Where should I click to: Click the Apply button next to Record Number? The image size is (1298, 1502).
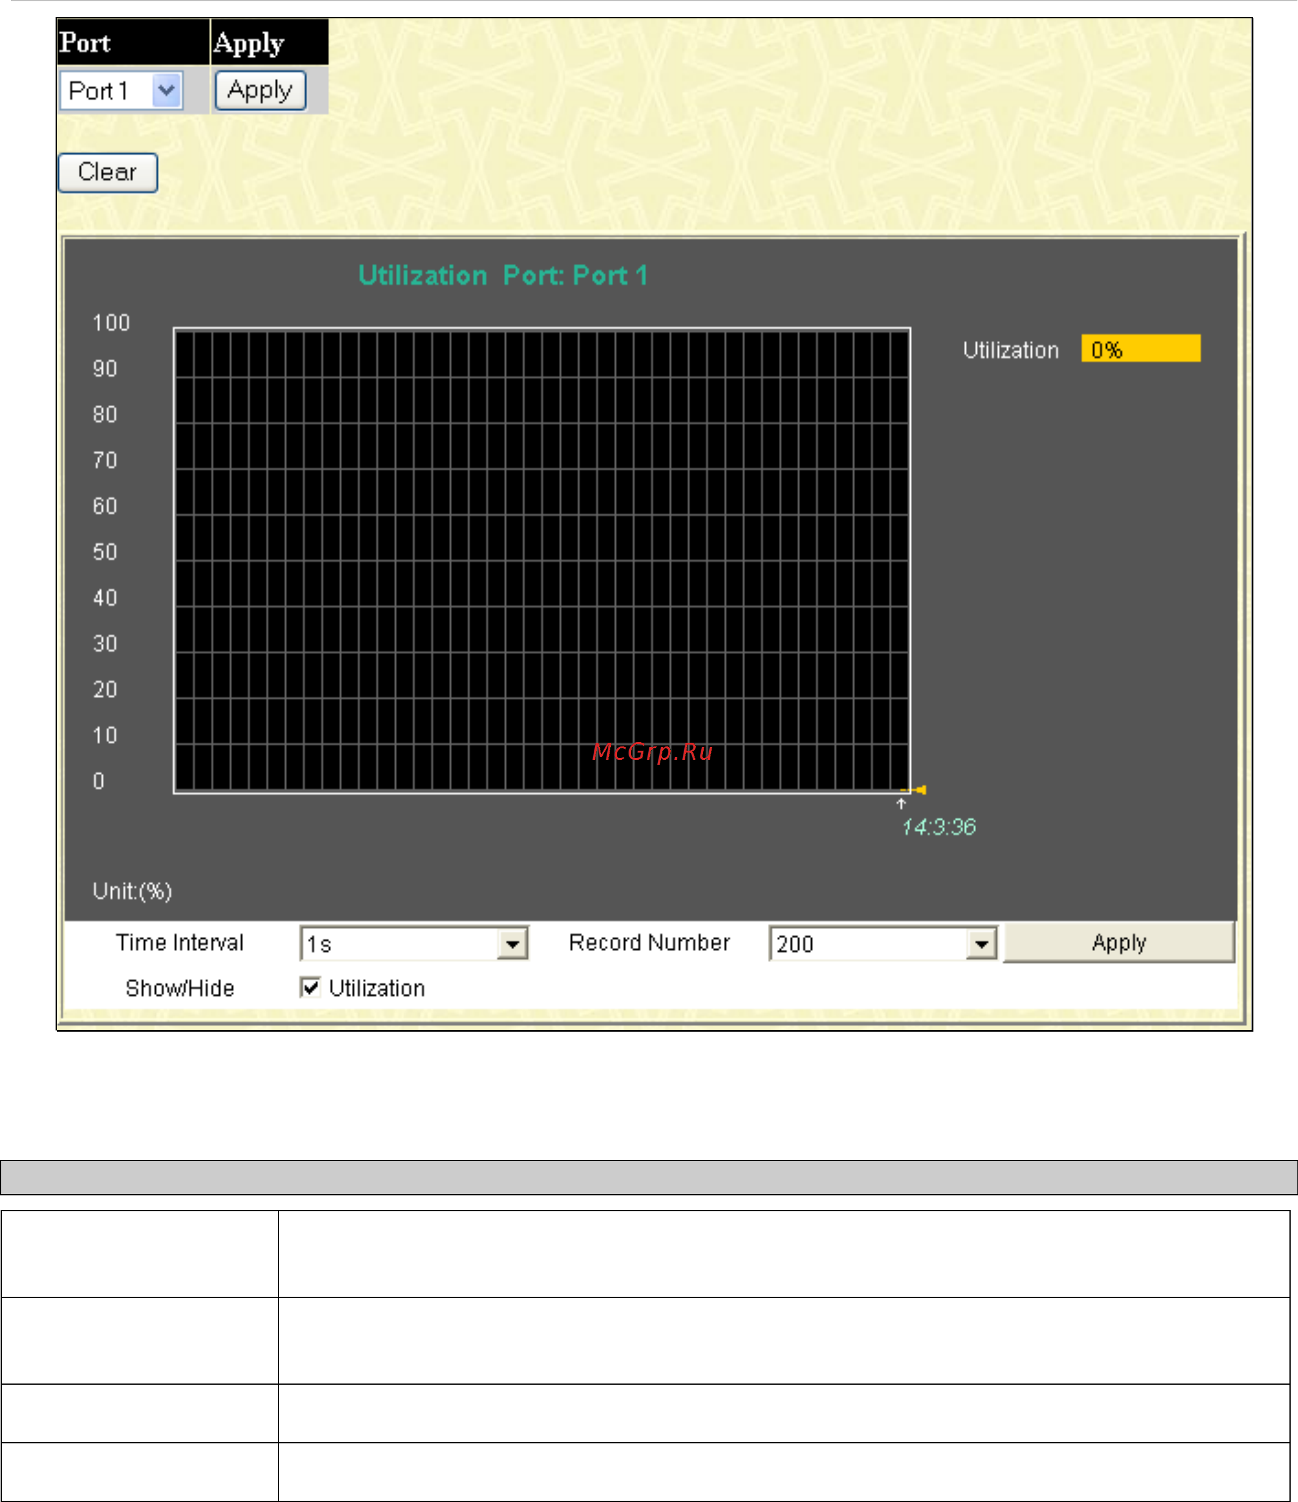click(1119, 942)
